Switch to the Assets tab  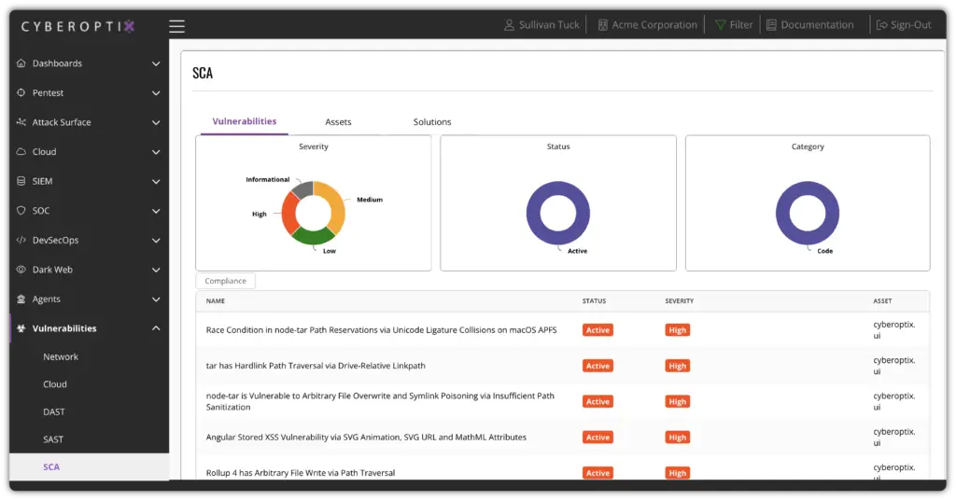tap(338, 122)
